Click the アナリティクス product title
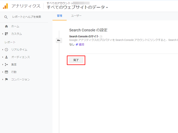The width and height of the screenshot is (178, 133). (26, 6)
